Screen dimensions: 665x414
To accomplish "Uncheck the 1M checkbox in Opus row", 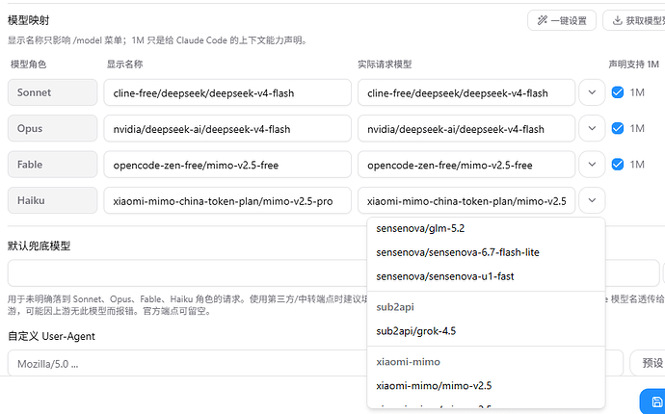I will tap(618, 128).
